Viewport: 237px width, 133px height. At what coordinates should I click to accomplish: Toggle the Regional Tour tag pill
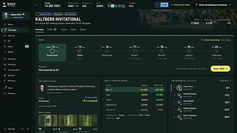coord(44,14)
